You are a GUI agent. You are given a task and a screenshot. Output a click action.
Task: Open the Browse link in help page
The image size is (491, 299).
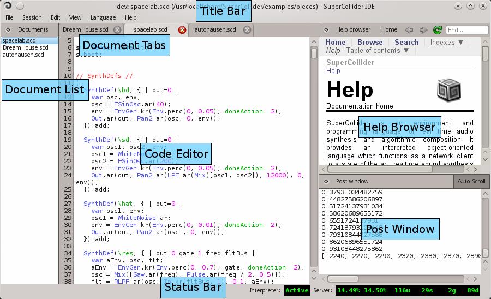pos(370,42)
